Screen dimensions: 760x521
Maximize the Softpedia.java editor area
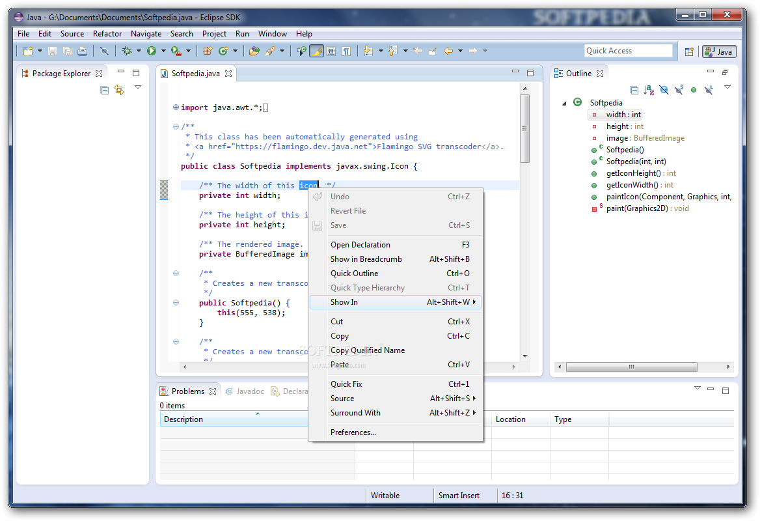pyautogui.click(x=530, y=73)
